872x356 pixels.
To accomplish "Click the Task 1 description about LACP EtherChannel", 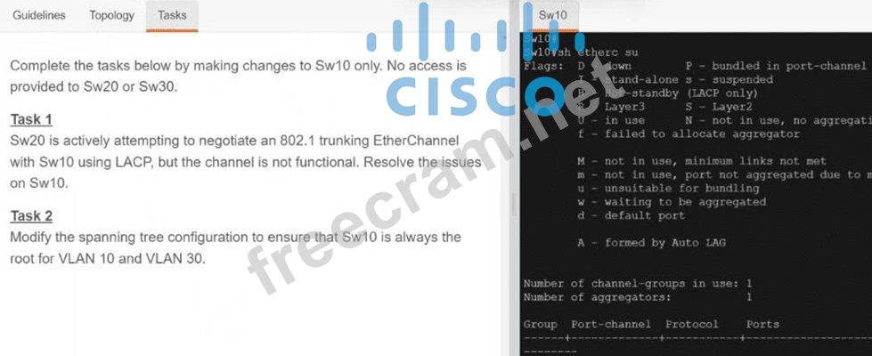I will [245, 162].
